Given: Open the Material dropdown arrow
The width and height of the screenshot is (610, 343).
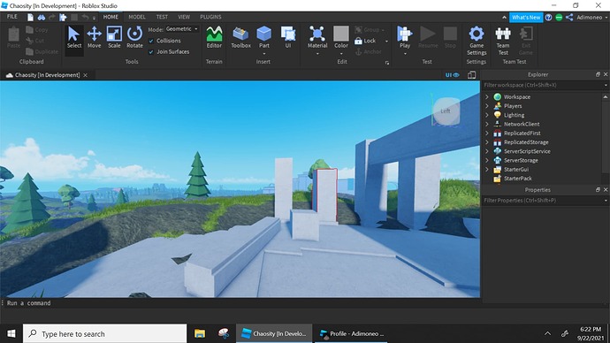Looking at the screenshot, I should [x=317, y=54].
